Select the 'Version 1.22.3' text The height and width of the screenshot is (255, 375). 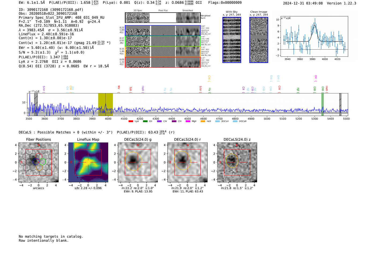(x=342, y=3)
